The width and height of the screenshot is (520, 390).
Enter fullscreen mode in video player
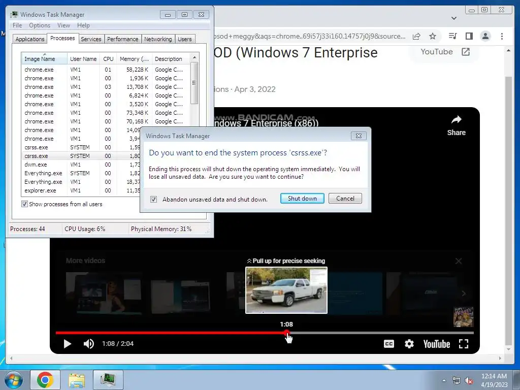(x=464, y=344)
